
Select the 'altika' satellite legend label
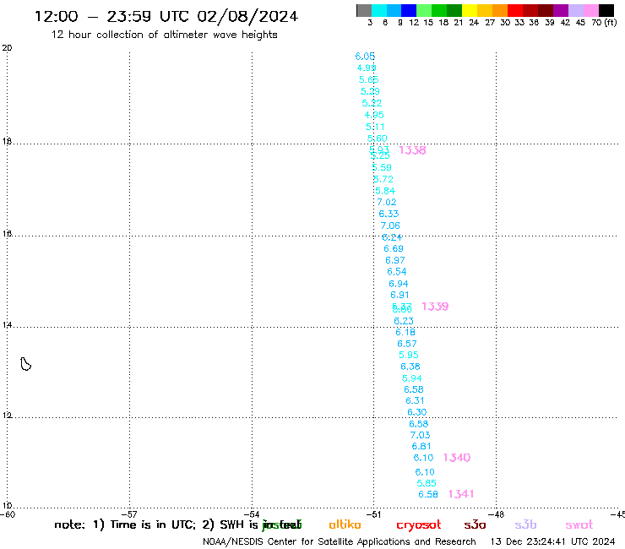click(x=345, y=525)
